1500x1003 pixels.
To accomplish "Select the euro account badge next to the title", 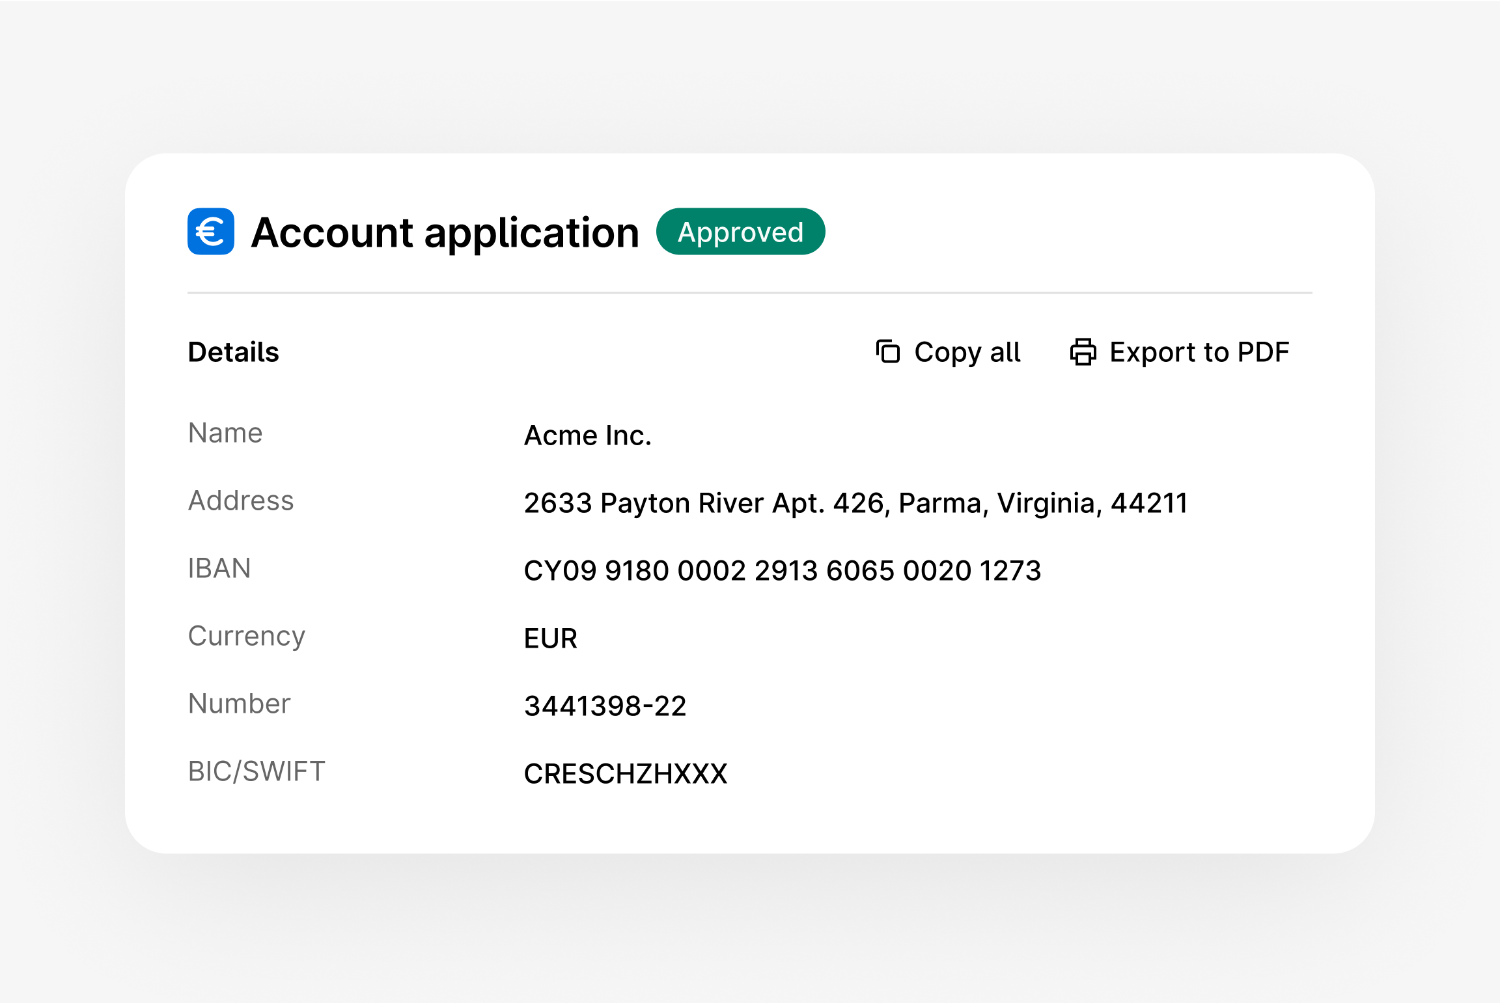I will click(x=210, y=231).
